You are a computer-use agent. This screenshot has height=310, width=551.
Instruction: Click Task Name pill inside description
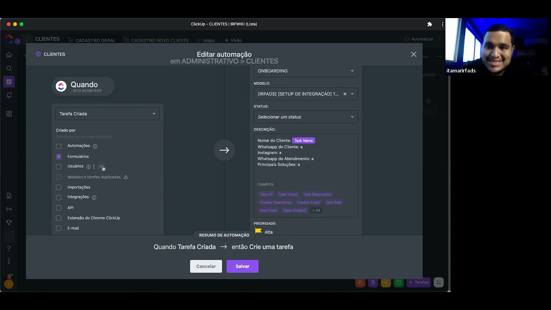click(303, 141)
